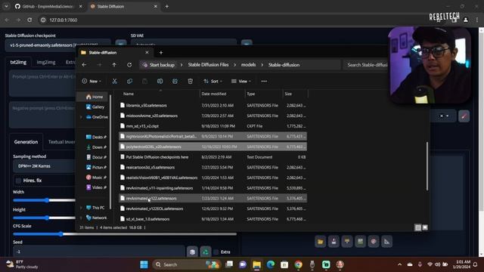Switch to large thumbnails view icon
This screenshot has height=272, width=484.
(x=425, y=227)
